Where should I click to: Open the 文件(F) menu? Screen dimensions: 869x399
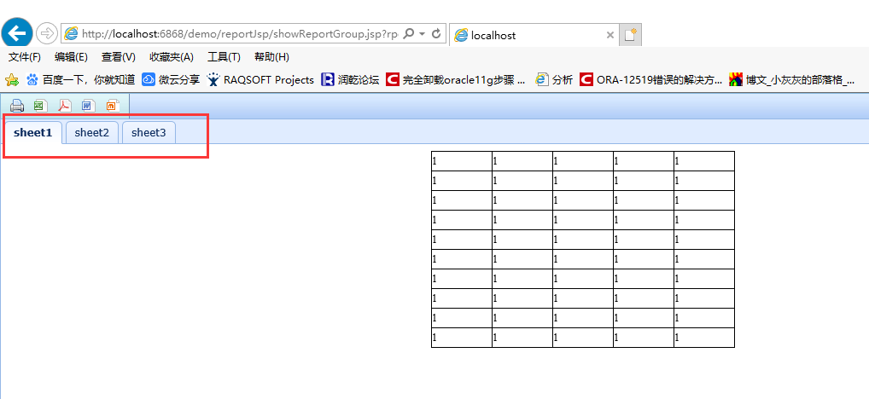pos(25,57)
